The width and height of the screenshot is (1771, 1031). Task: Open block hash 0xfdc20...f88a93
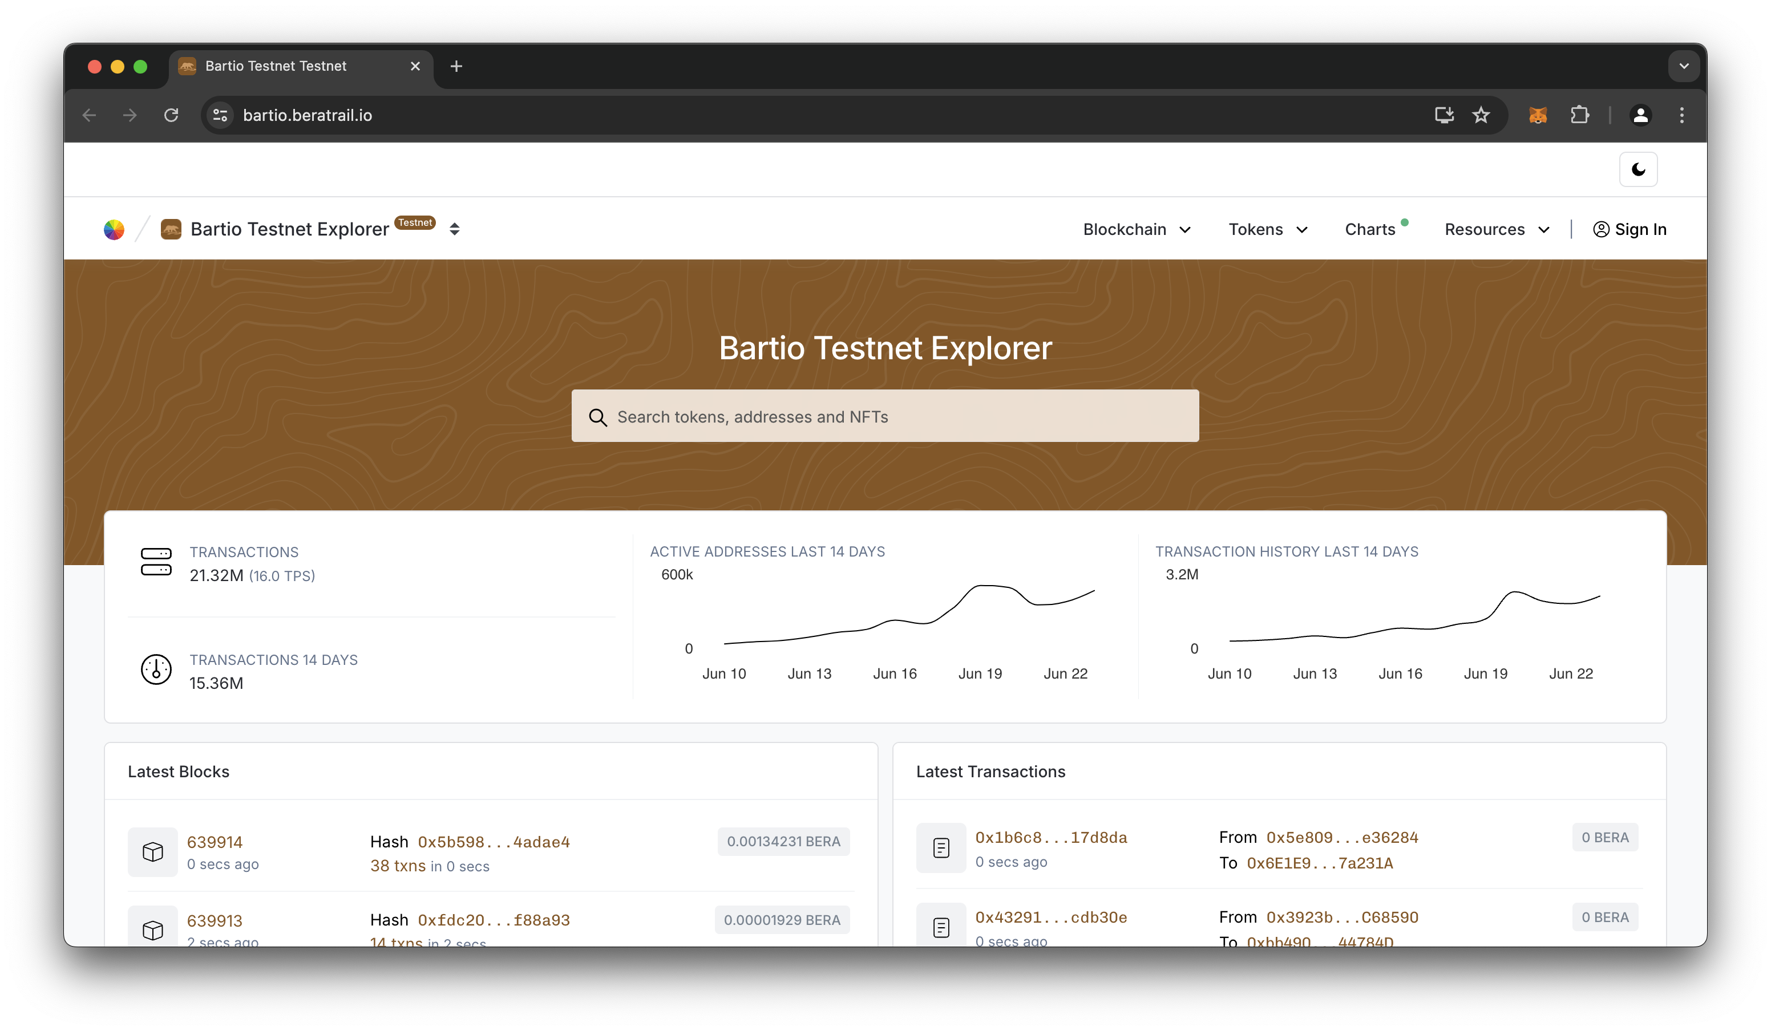pyautogui.click(x=494, y=920)
